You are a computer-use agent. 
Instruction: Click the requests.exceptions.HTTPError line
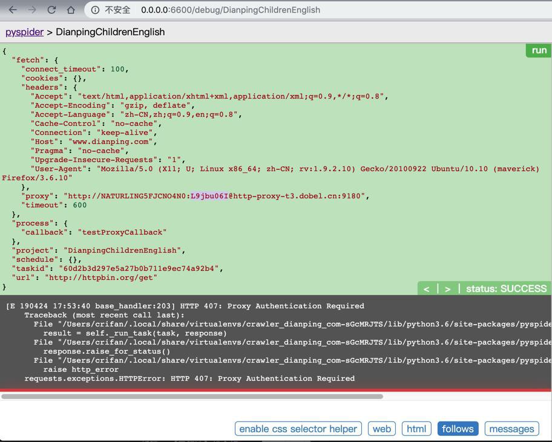pos(189,379)
